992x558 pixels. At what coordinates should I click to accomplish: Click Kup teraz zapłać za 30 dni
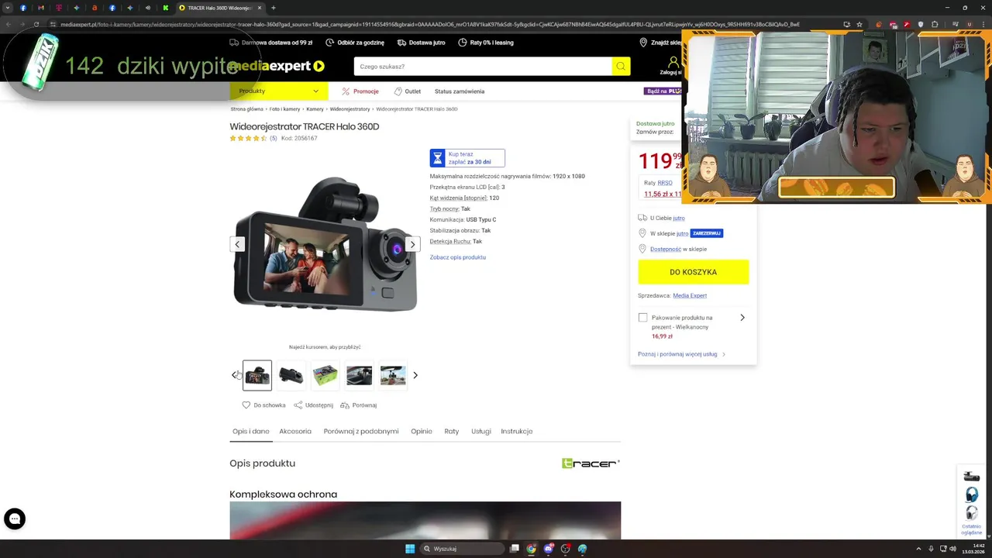(467, 158)
